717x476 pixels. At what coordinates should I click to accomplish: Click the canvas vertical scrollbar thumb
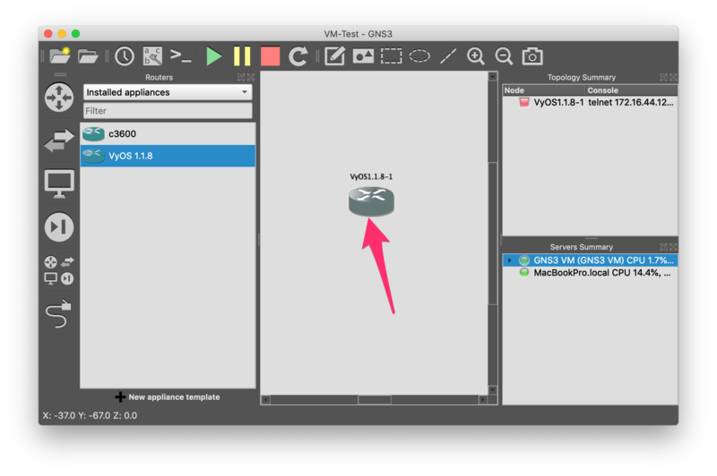(492, 234)
